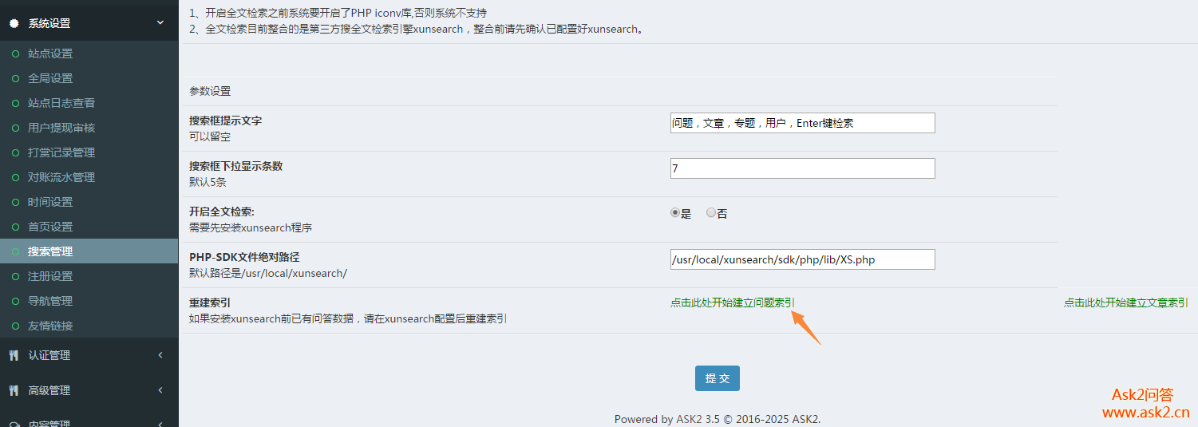Image resolution: width=1198 pixels, height=427 pixels.
Task: Click the circle icon beside 注册设置
Action: [15, 276]
